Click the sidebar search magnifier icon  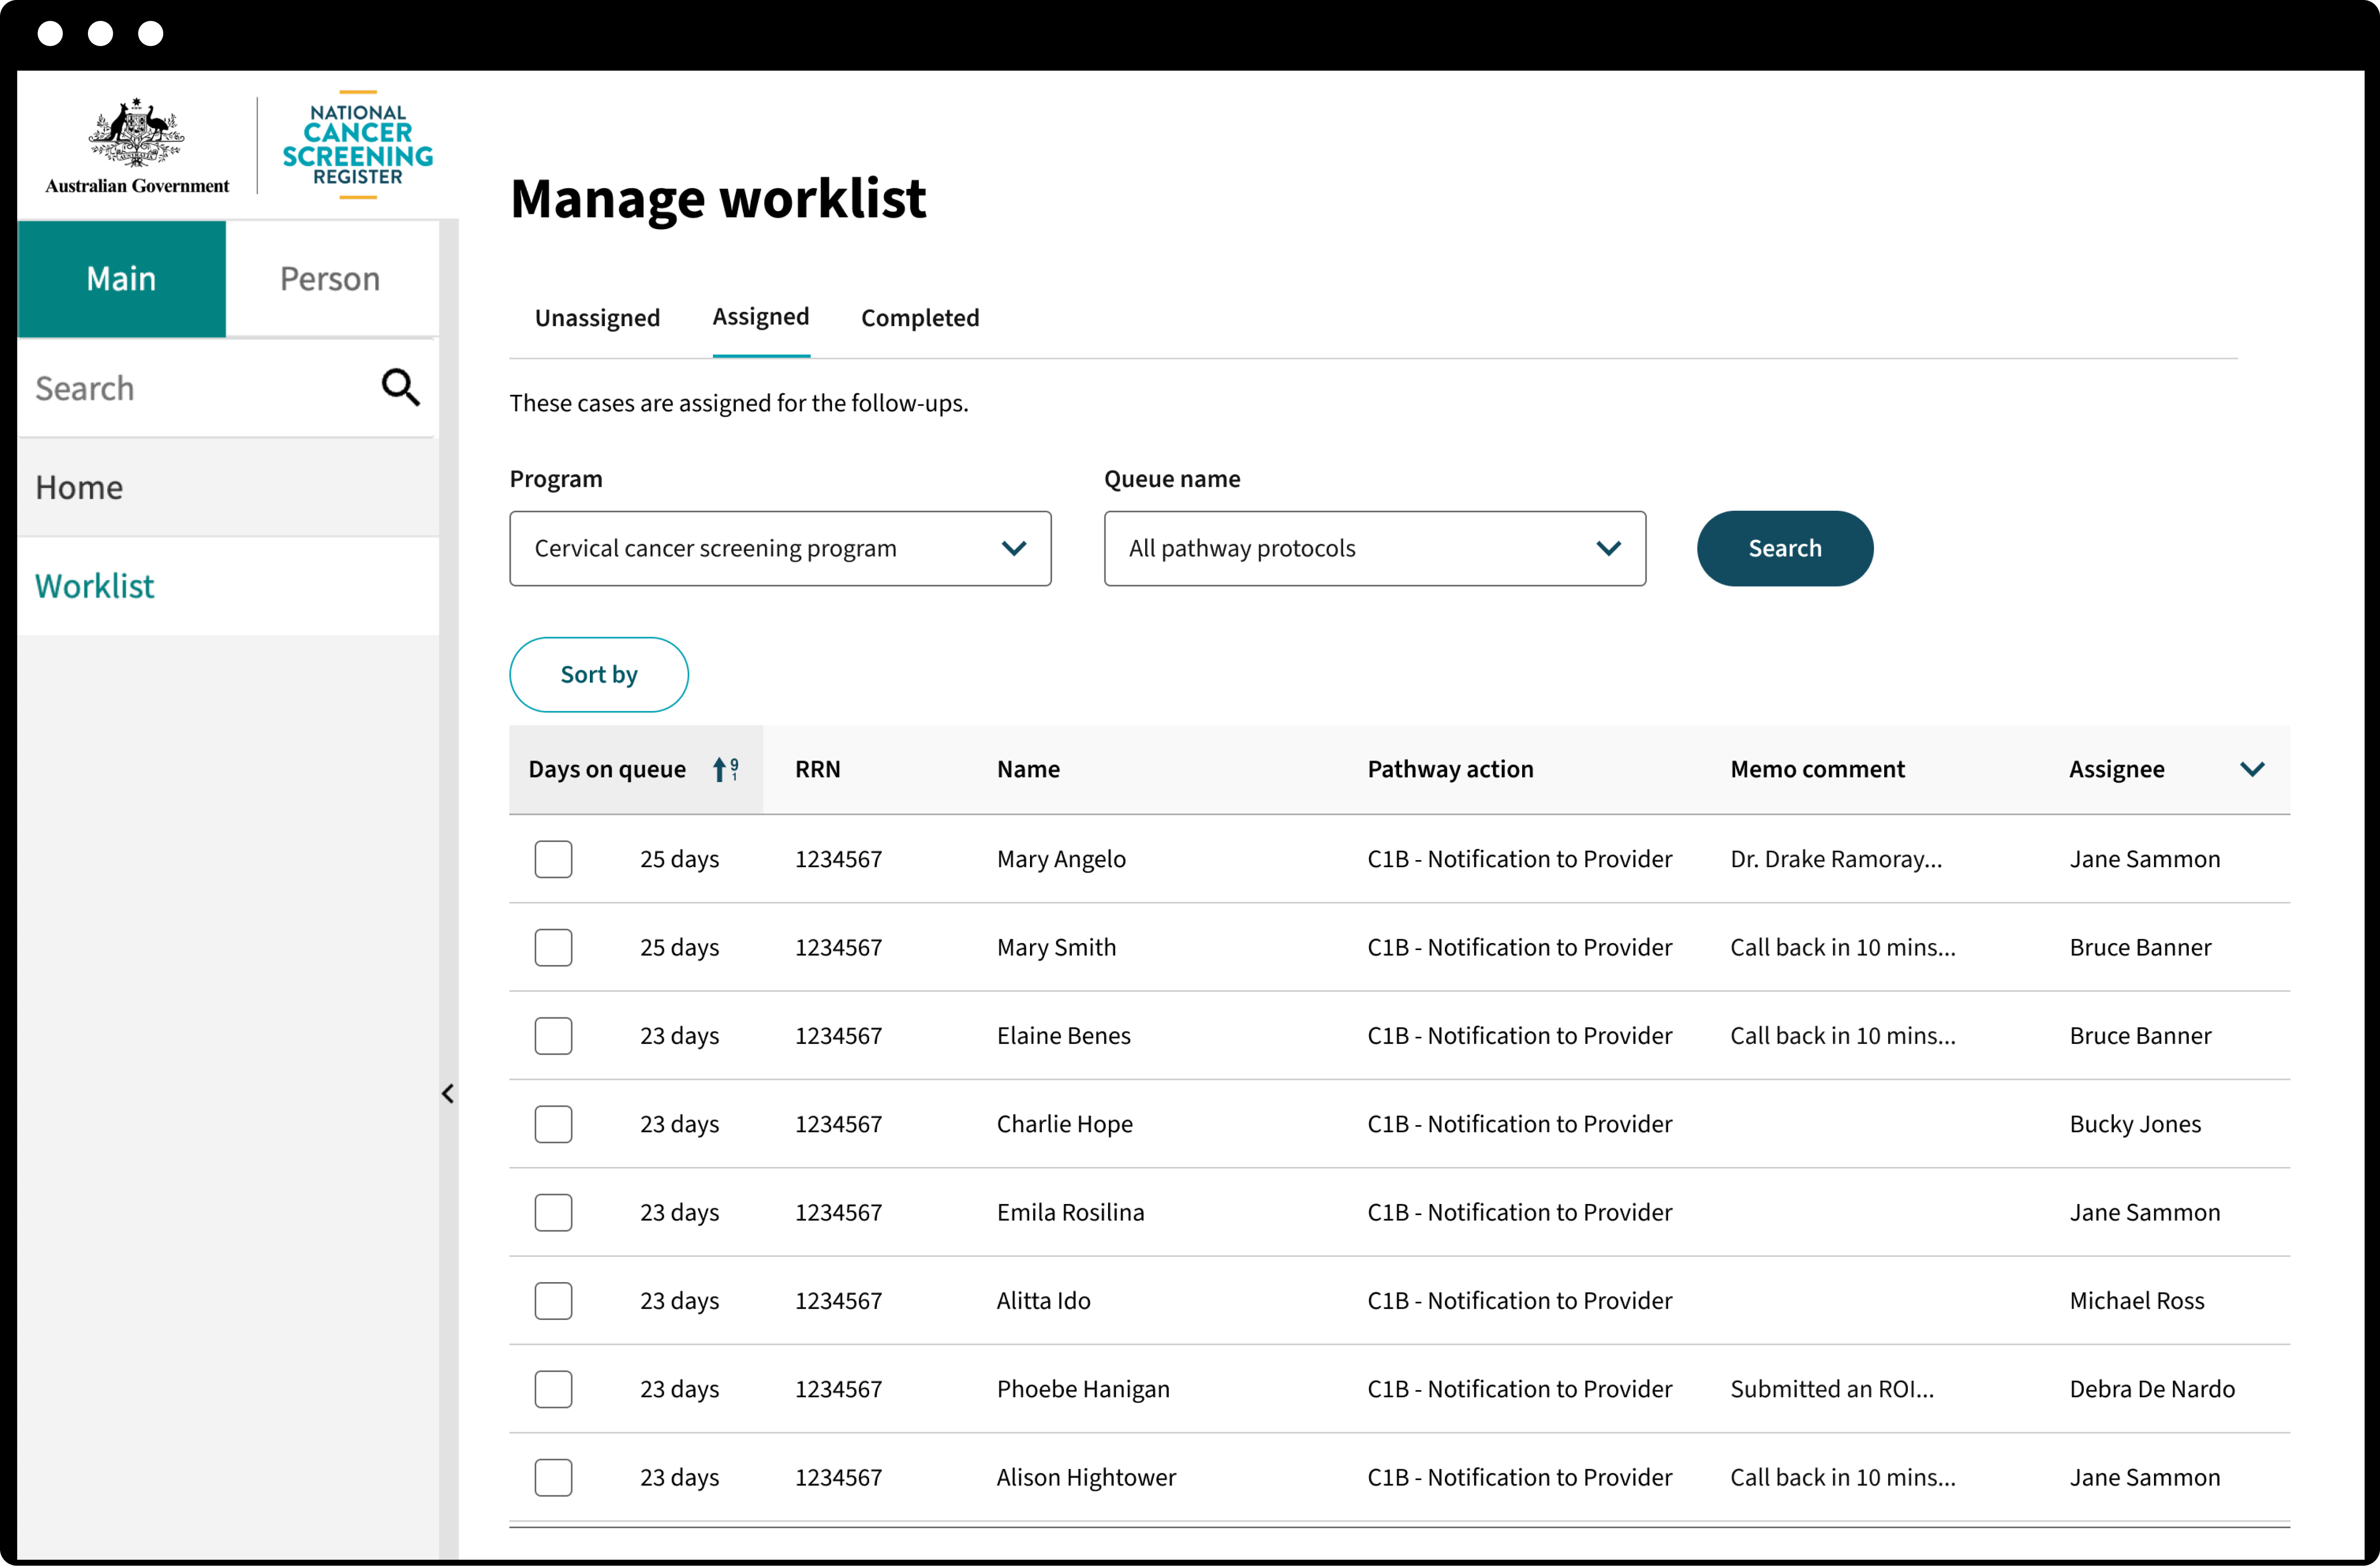tap(400, 387)
